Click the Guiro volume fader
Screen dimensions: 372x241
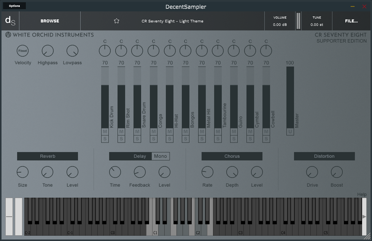pos(234,97)
